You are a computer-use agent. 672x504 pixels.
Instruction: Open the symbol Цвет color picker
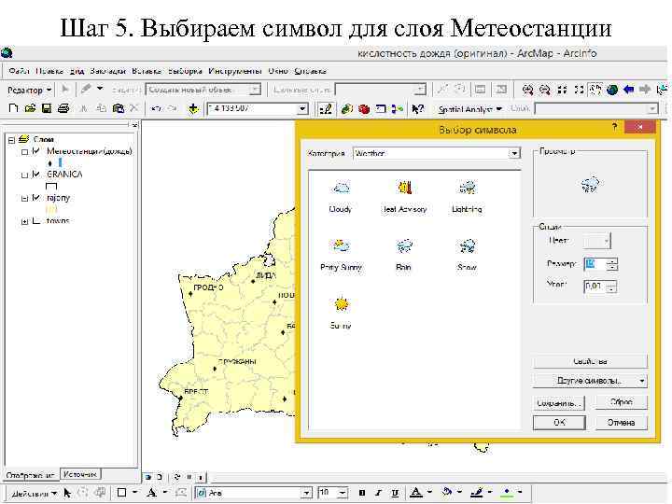(x=597, y=241)
